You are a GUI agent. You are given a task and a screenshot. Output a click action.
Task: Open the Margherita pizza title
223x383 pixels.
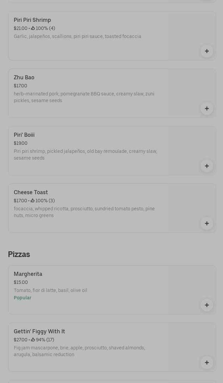28,274
